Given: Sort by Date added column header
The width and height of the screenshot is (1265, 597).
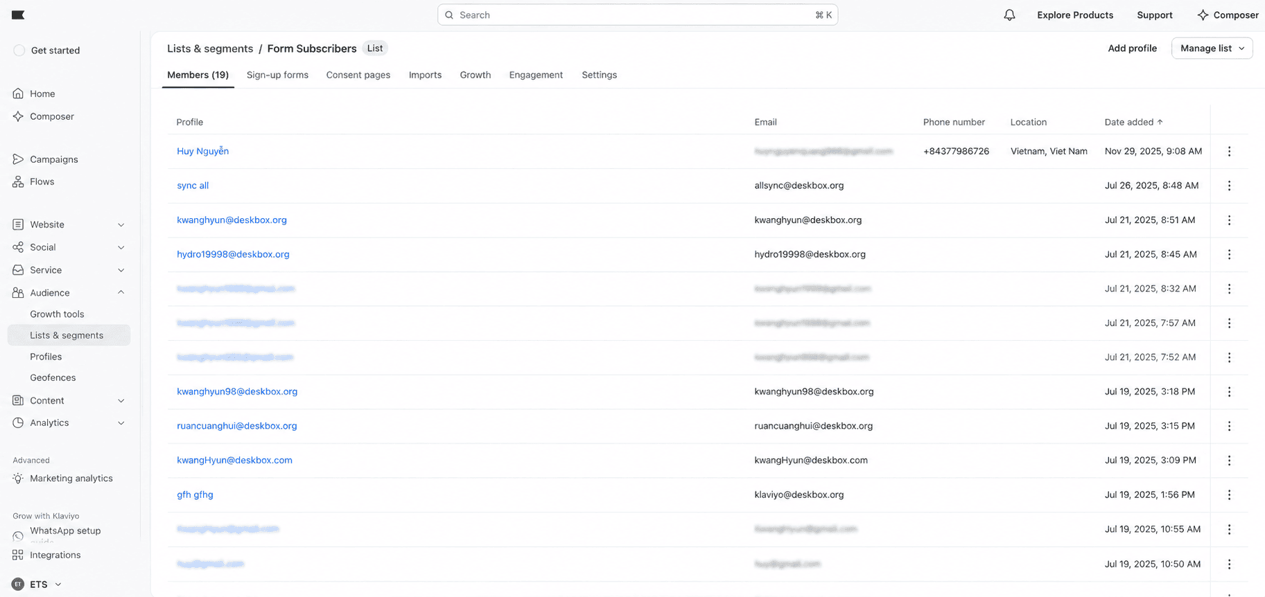Looking at the screenshot, I should (x=1133, y=122).
